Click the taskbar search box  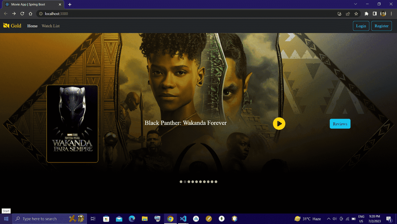[x=50, y=219]
